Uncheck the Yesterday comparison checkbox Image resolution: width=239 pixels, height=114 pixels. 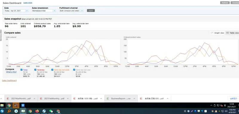[35, 70]
